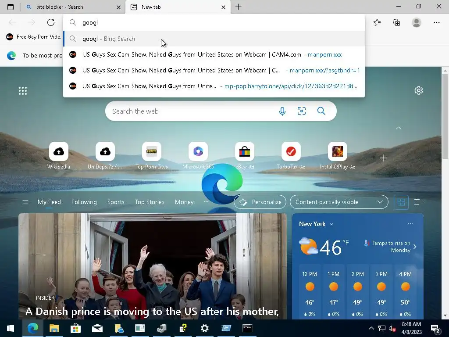
Task: Open the tab actions menu icon
Action: [11, 7]
